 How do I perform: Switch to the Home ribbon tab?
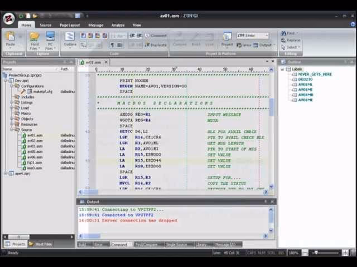click(x=26, y=25)
